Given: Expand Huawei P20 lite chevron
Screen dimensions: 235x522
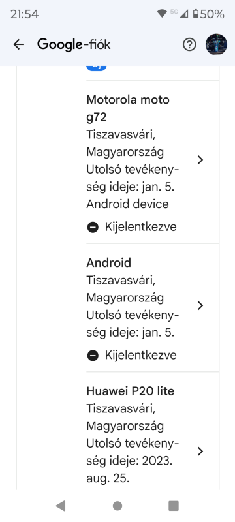Looking at the screenshot, I should [x=200, y=451].
